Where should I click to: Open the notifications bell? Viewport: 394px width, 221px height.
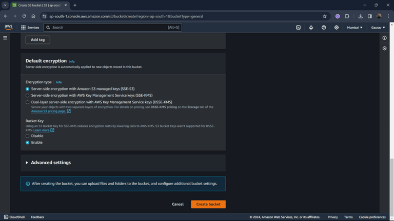point(311,28)
